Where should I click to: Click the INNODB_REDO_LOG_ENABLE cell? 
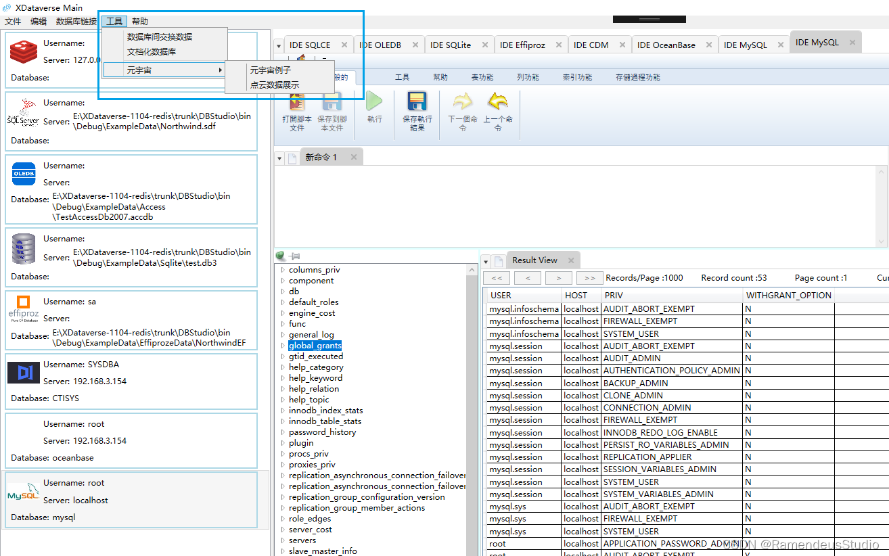point(672,433)
